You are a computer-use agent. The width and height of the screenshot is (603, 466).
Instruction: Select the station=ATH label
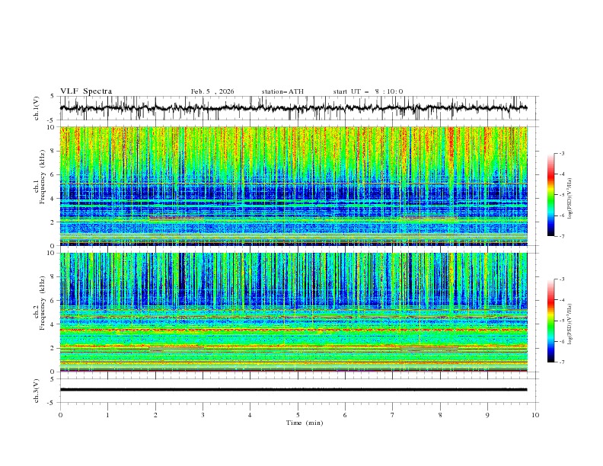click(282, 91)
